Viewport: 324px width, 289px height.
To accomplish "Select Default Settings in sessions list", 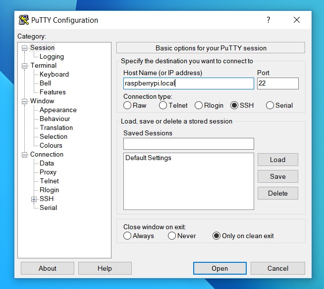I will click(148, 158).
